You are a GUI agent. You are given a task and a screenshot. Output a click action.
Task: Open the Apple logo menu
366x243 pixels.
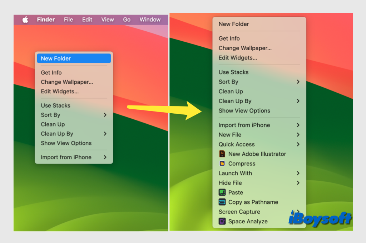coord(25,20)
